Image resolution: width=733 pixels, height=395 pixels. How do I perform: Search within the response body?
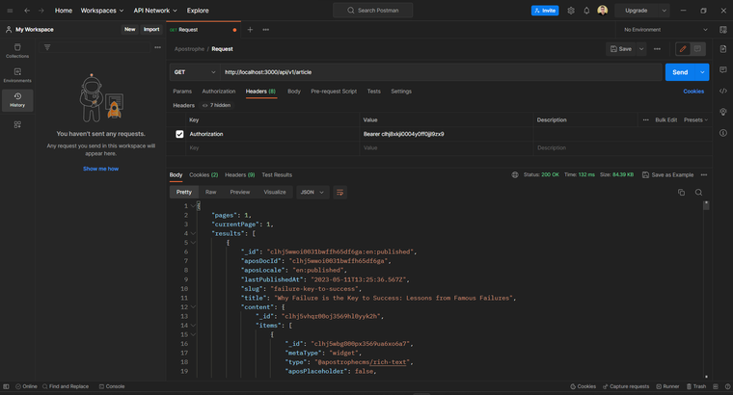(698, 193)
